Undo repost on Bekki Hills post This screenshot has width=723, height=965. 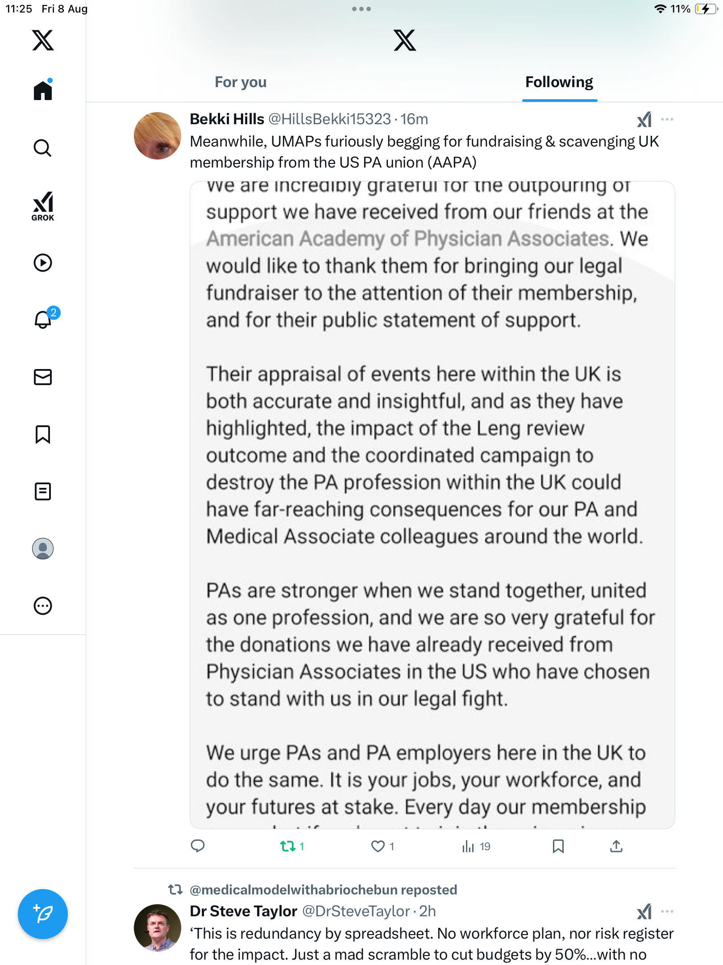(x=288, y=846)
